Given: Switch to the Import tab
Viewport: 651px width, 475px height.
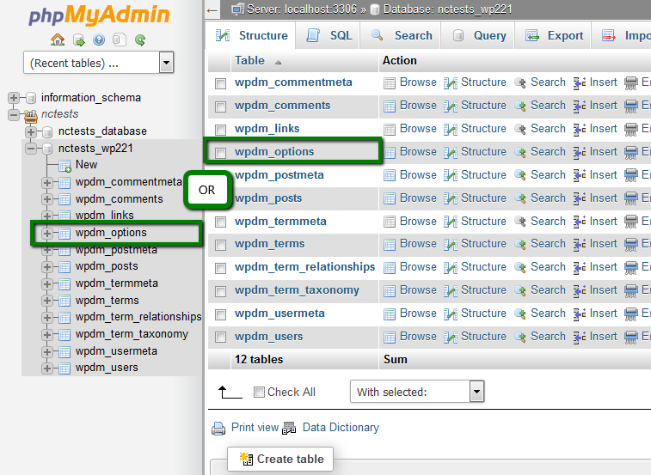Looking at the screenshot, I should 623,36.
